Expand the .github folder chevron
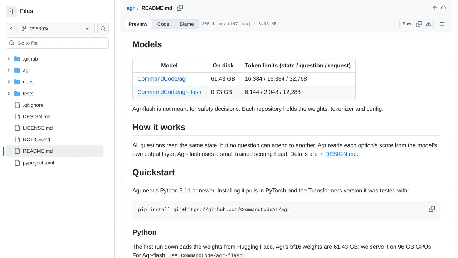458x258 pixels. tap(9, 59)
